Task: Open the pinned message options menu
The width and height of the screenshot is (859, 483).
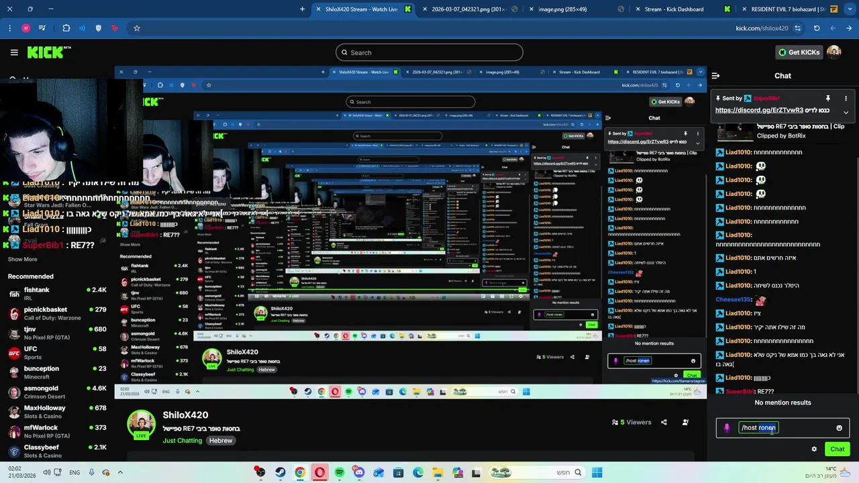Action: 846,99
